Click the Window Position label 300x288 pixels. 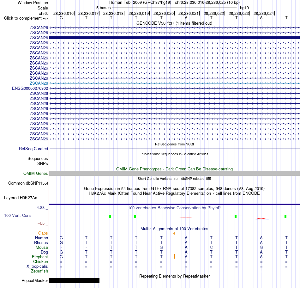[33, 3]
